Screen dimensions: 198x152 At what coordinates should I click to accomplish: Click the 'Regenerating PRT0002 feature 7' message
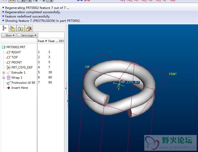[37, 8]
